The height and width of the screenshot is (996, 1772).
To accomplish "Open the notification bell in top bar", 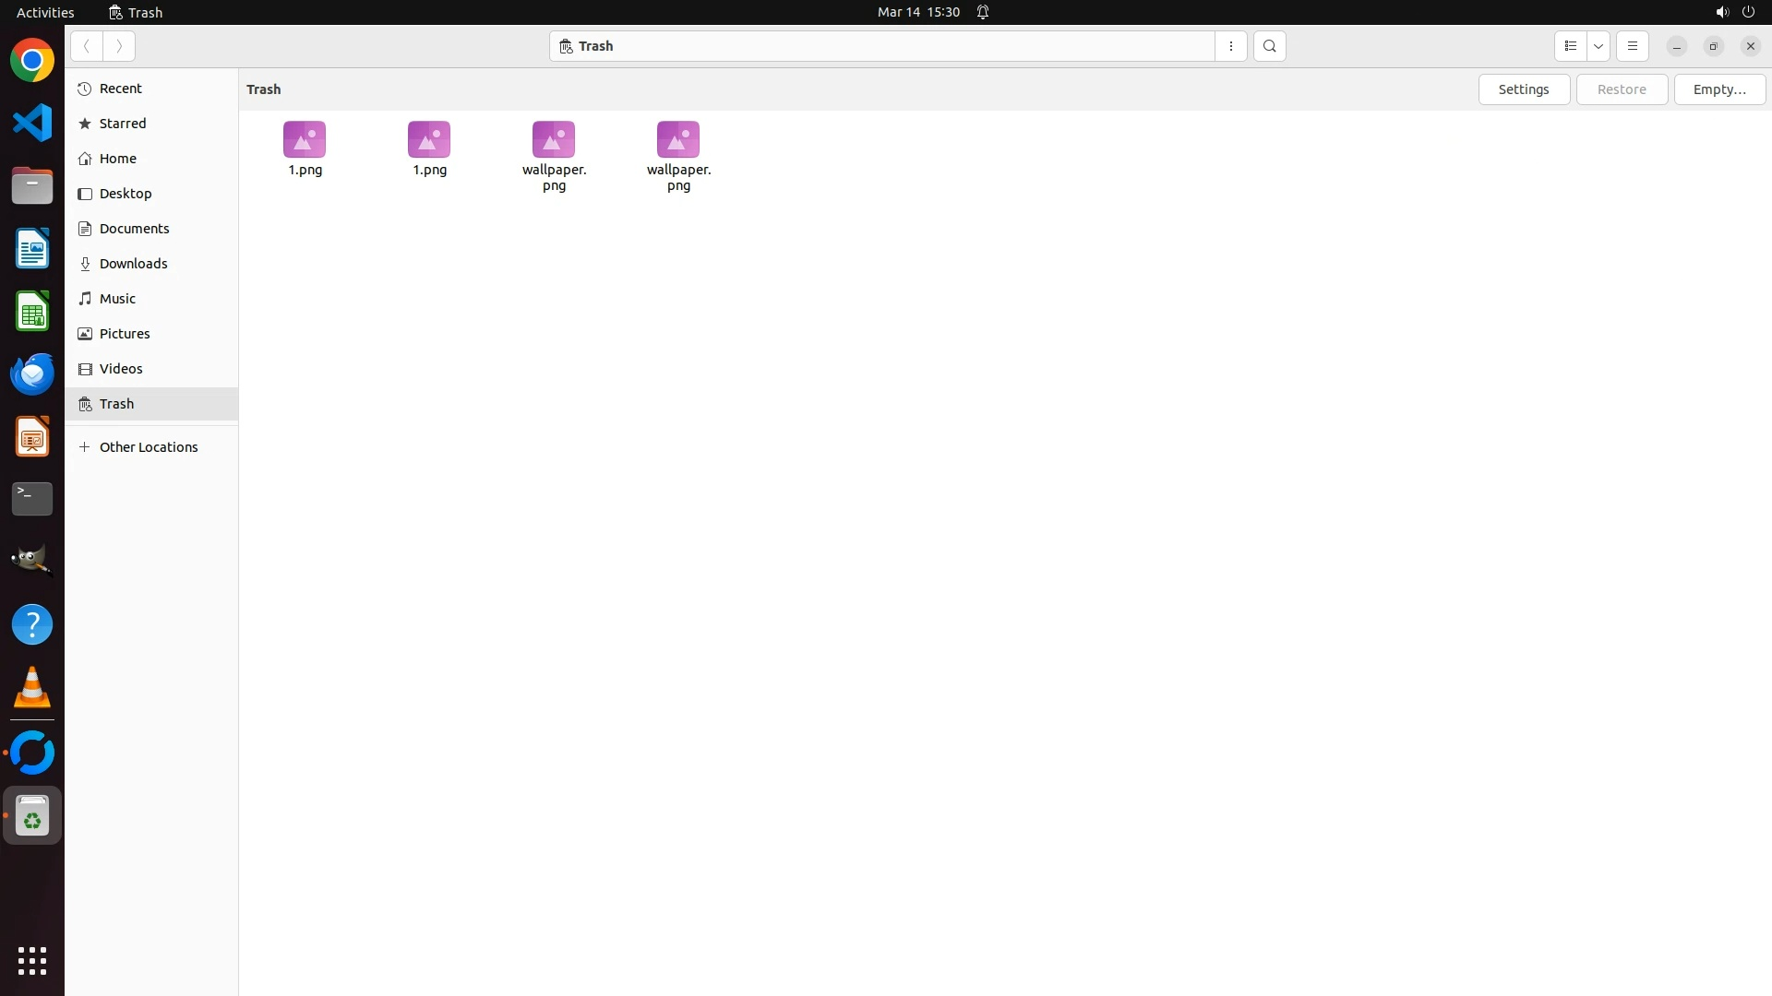I will [983, 12].
